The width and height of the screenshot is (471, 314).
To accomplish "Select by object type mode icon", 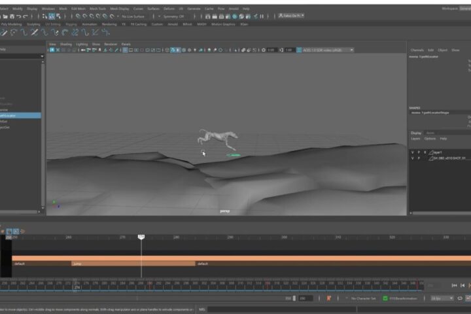I will coord(52,16).
